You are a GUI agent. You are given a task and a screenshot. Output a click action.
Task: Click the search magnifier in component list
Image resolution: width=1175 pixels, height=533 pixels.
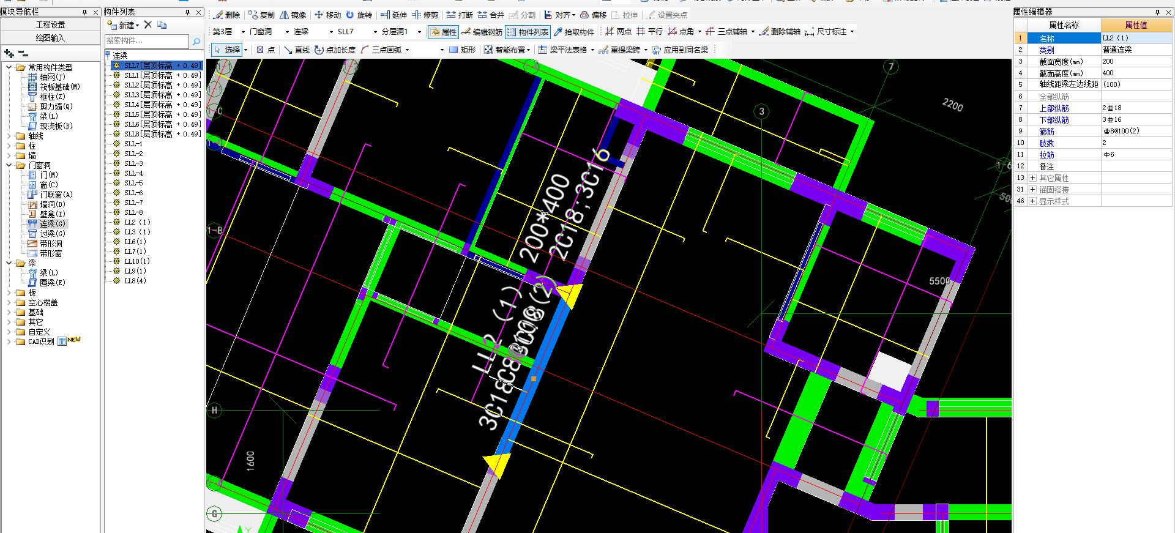coord(196,41)
